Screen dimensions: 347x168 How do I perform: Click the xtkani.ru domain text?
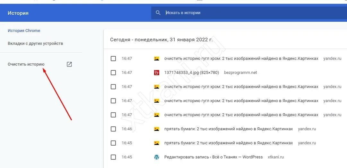pyautogui.click(x=276, y=157)
